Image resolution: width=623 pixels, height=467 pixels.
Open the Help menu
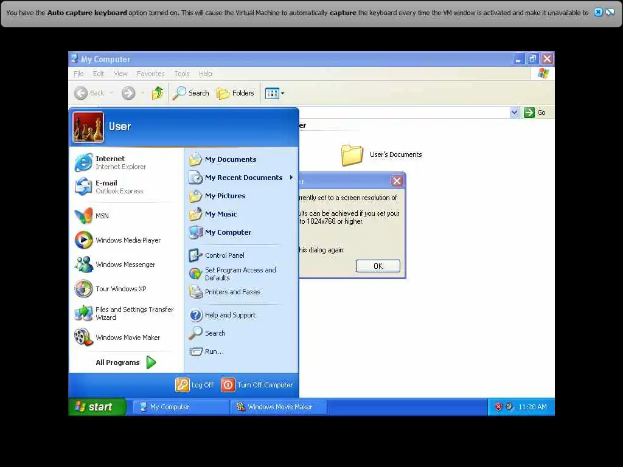tap(206, 74)
